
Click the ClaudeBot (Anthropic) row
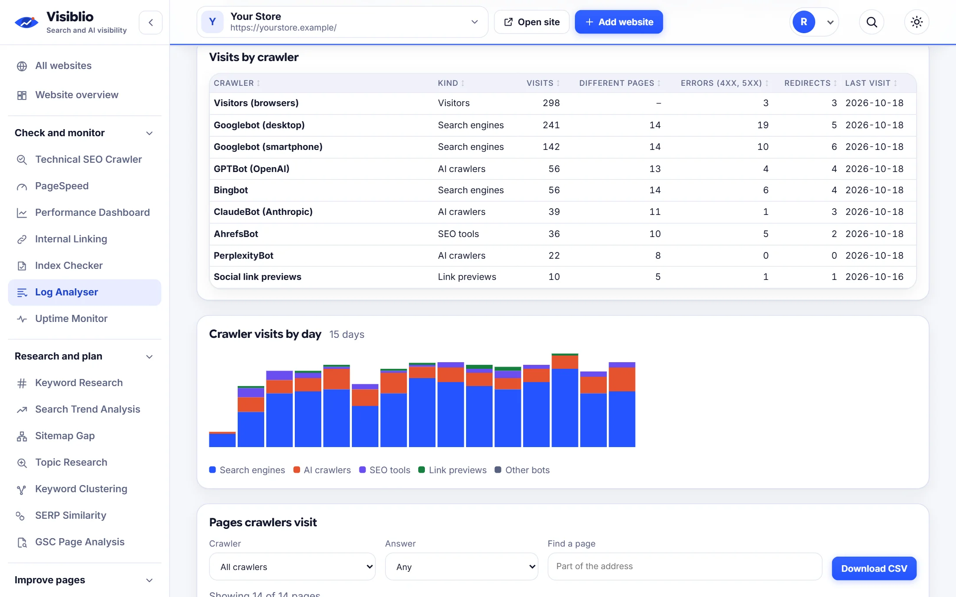(x=563, y=212)
